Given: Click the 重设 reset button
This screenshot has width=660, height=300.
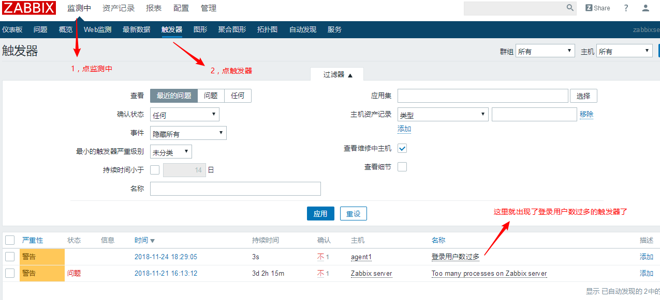Looking at the screenshot, I should point(354,214).
